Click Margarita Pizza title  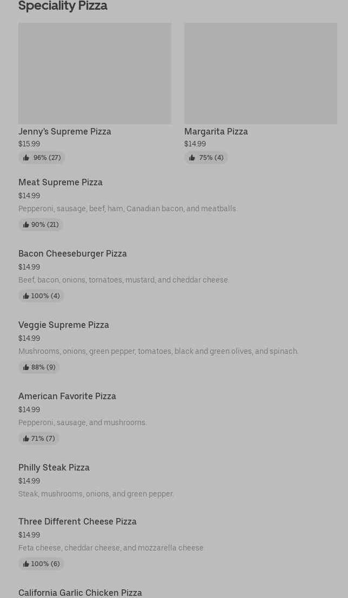216,131
